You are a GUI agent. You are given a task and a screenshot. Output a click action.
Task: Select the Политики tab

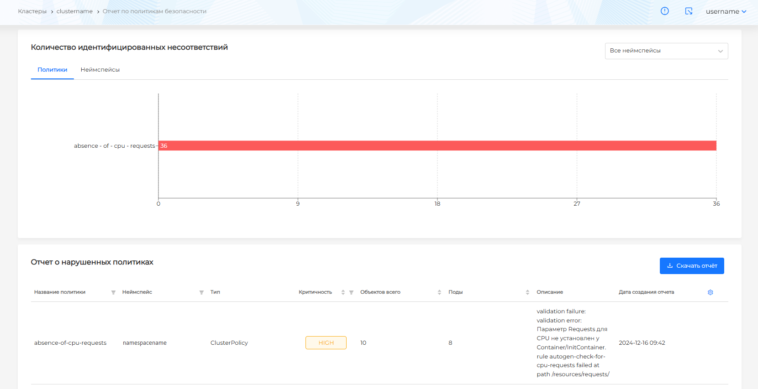52,70
